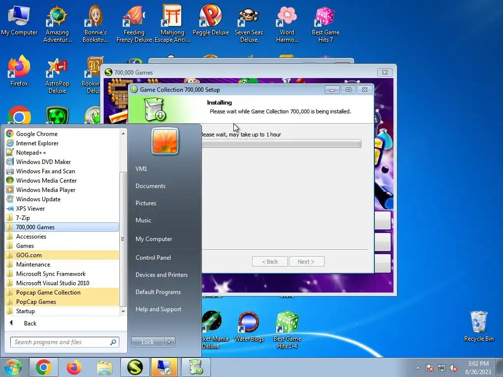Open XPS Viewer entry
The width and height of the screenshot is (503, 377).
coord(62,208)
